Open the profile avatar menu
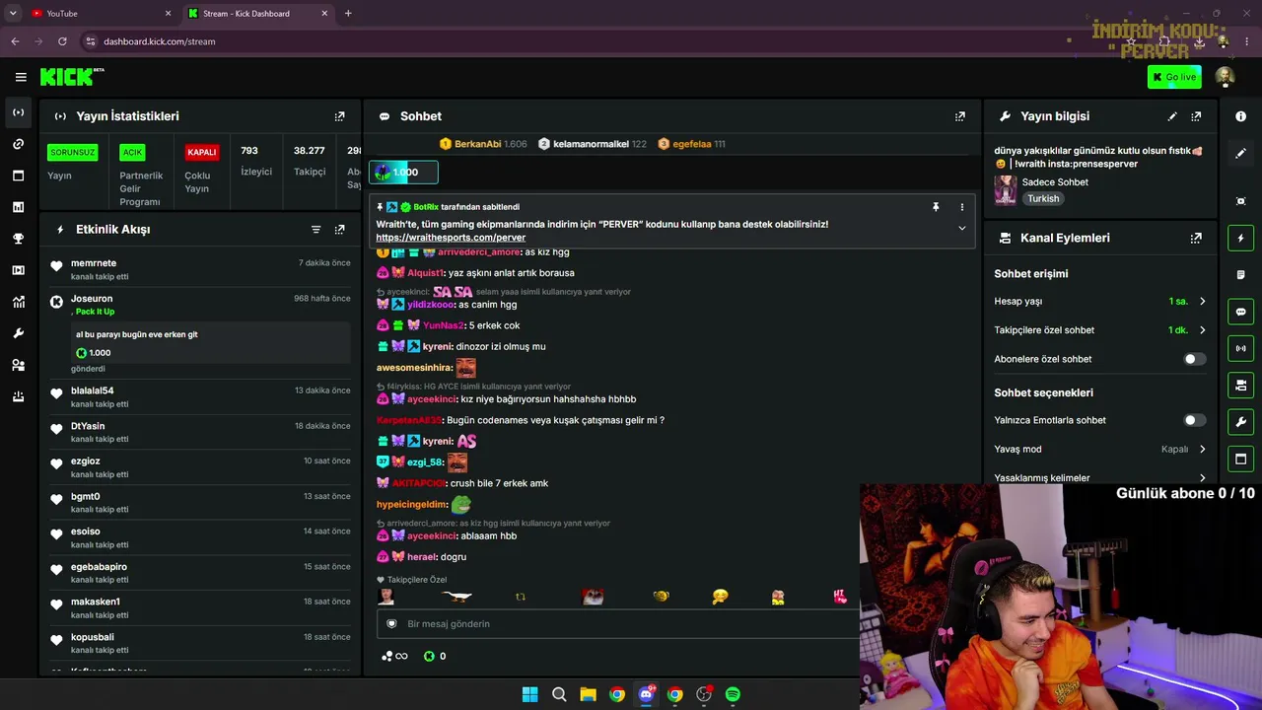The image size is (1262, 710). [1225, 77]
